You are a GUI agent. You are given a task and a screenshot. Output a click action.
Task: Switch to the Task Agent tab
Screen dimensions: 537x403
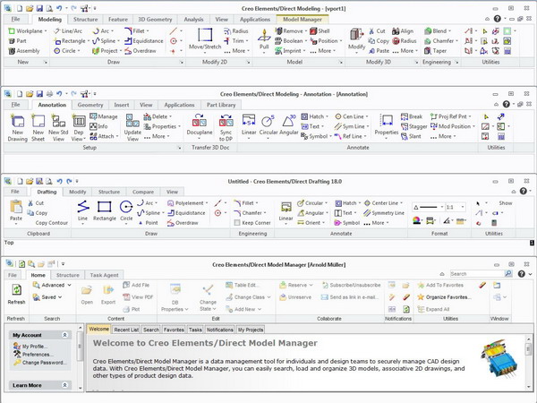click(104, 275)
